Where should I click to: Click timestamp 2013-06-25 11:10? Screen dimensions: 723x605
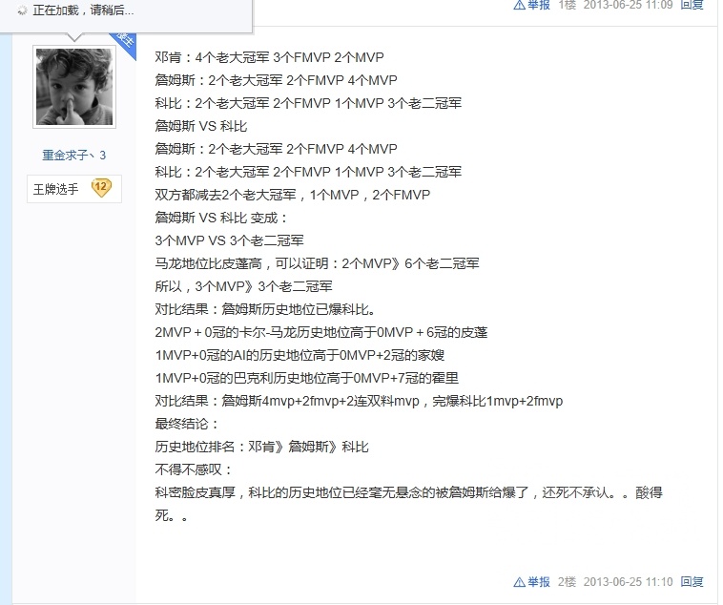point(628,582)
